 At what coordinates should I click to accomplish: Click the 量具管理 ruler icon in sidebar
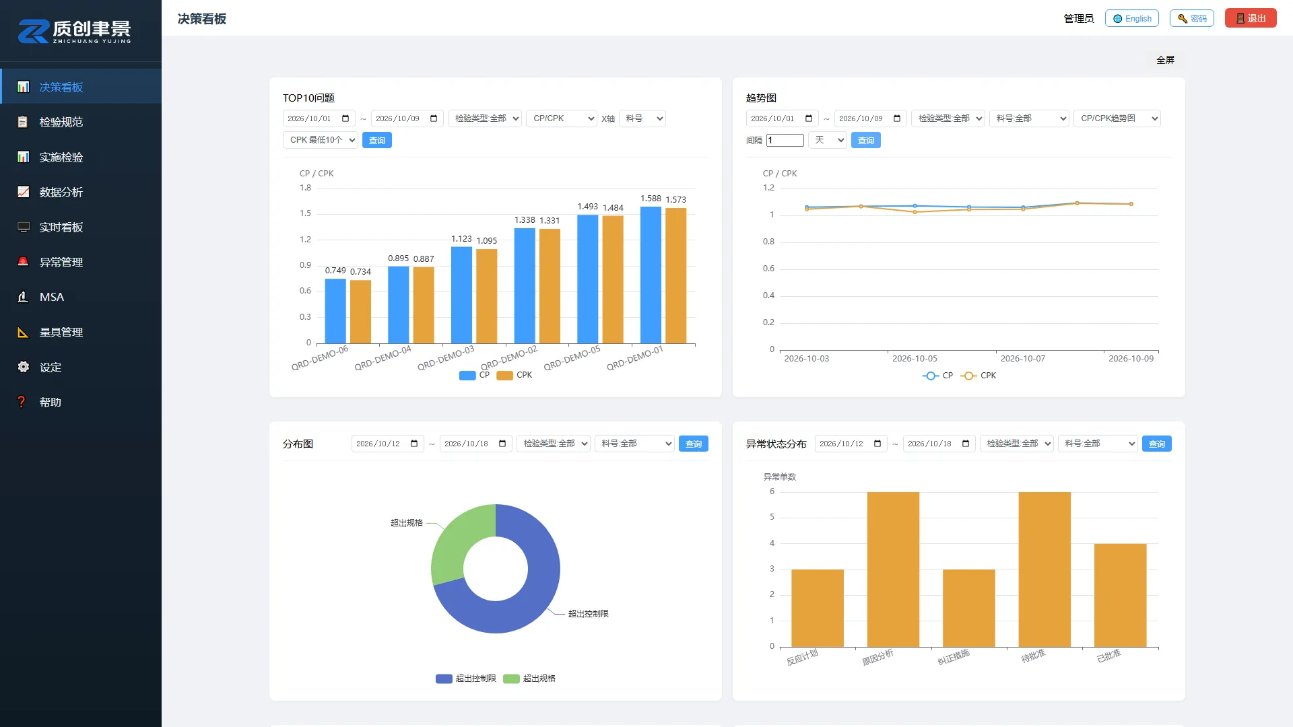[23, 332]
